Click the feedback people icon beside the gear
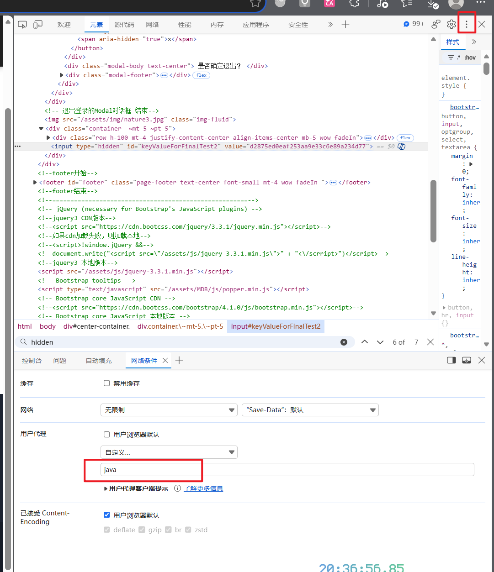494x572 pixels. pos(436,24)
